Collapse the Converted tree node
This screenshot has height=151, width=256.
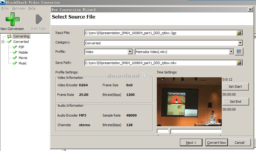click(x=3, y=42)
